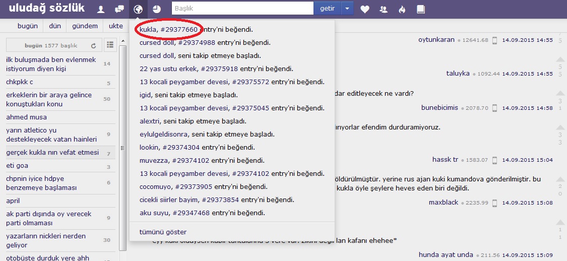Open the book icon in header
Screen dimensions: 567x261
tap(420, 10)
